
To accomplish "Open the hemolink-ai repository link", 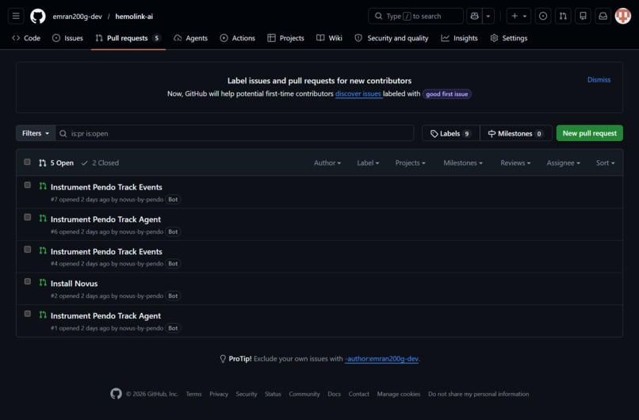I will tap(134, 17).
